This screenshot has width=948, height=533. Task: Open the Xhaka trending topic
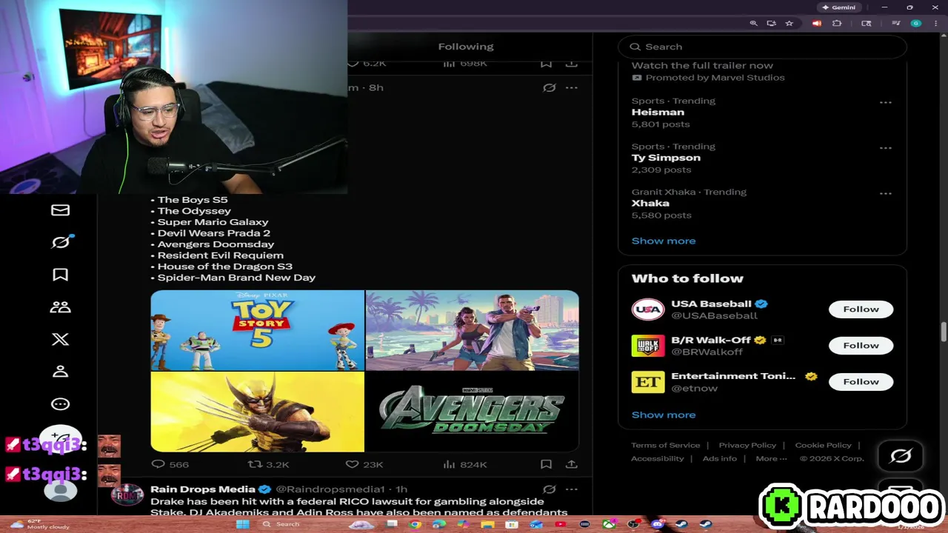point(650,203)
